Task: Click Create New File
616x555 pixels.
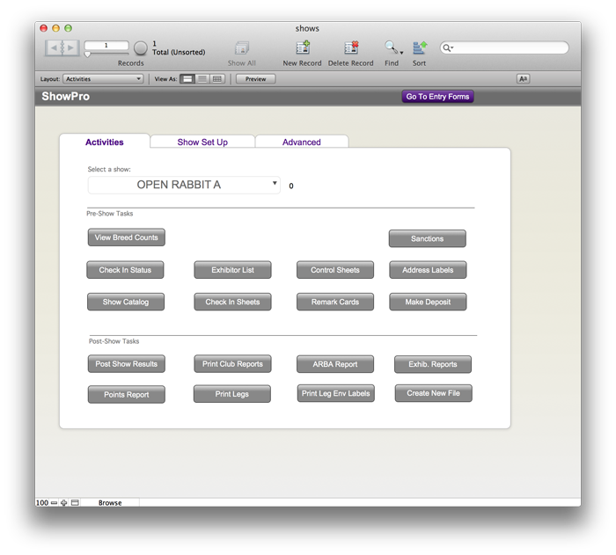Action: pyautogui.click(x=433, y=393)
